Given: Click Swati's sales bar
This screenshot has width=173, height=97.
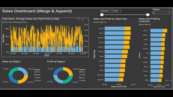Looking at the screenshot, I should click(x=112, y=66).
